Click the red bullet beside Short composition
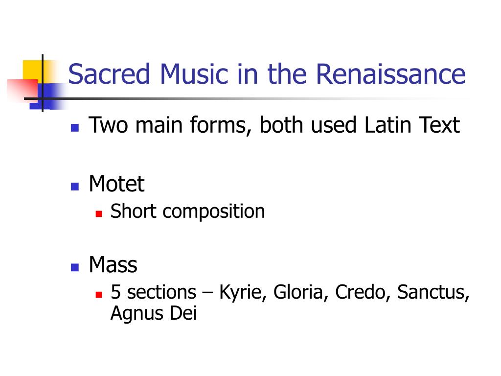Image resolution: width=501 pixels, height=376 pixels. pos(99,214)
